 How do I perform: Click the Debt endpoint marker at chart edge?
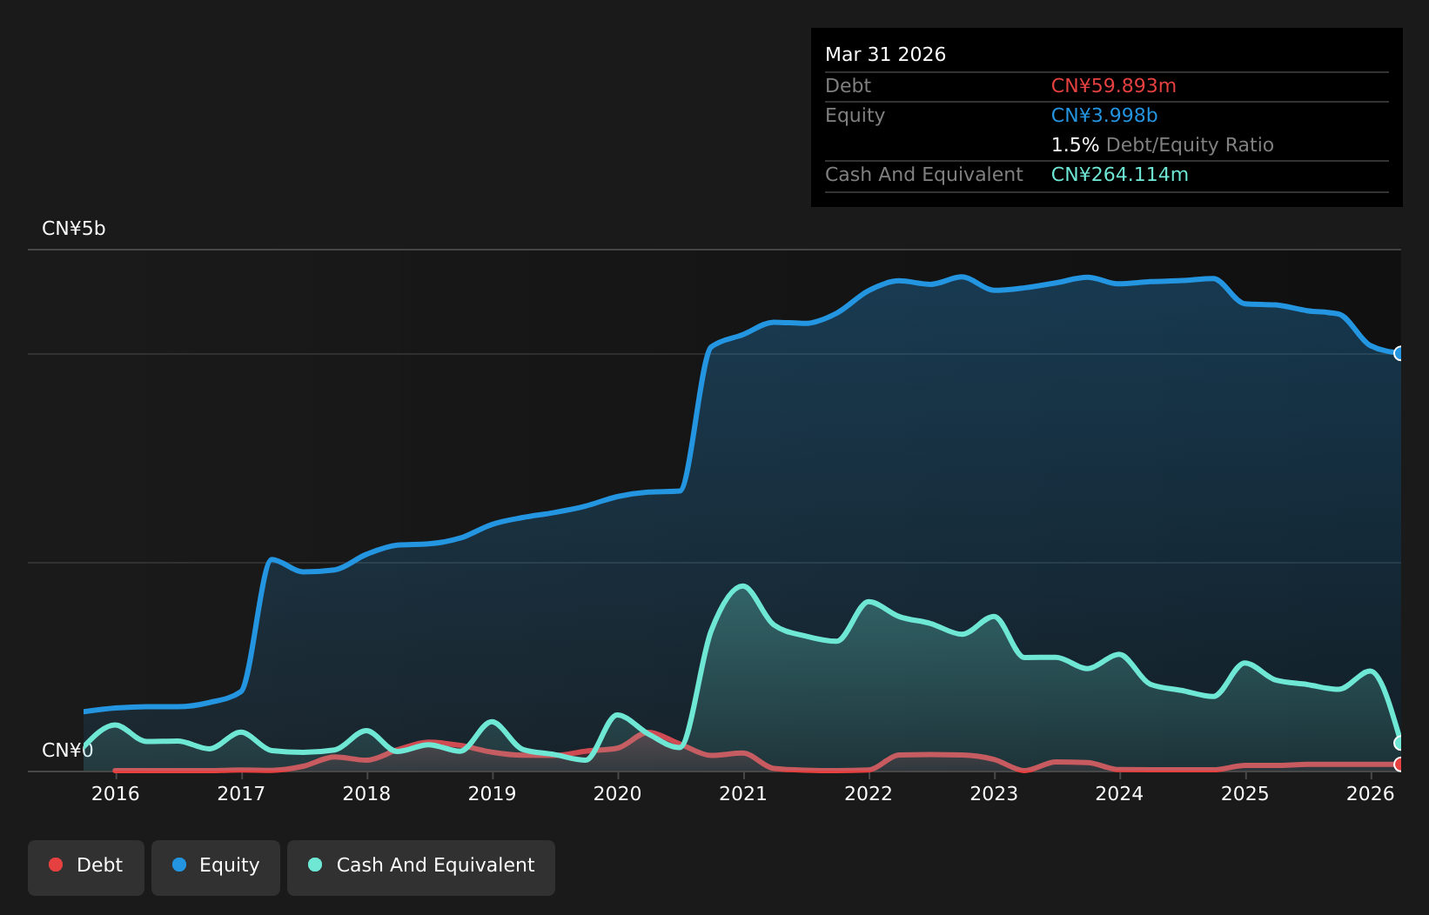(x=1399, y=765)
